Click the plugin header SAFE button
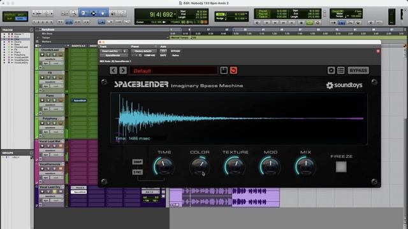The image size is (408, 229). pos(163,55)
